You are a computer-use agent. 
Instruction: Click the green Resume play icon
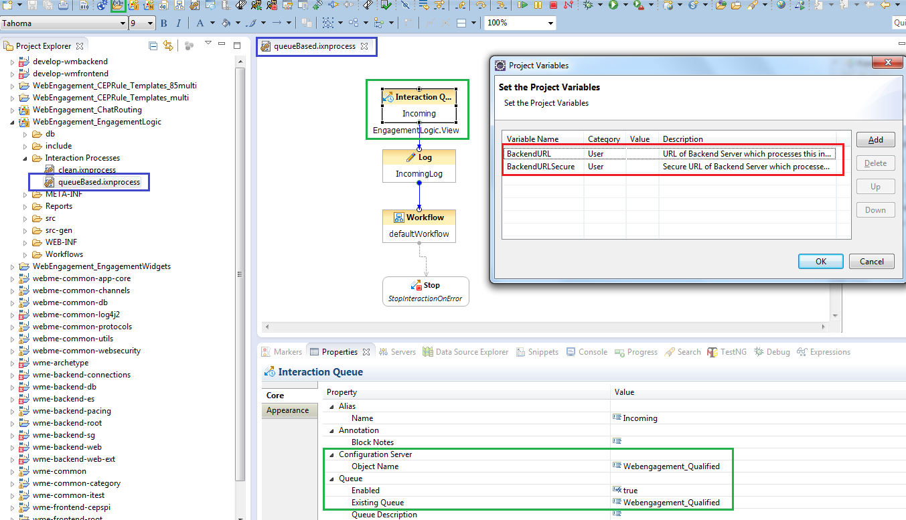(x=522, y=5)
